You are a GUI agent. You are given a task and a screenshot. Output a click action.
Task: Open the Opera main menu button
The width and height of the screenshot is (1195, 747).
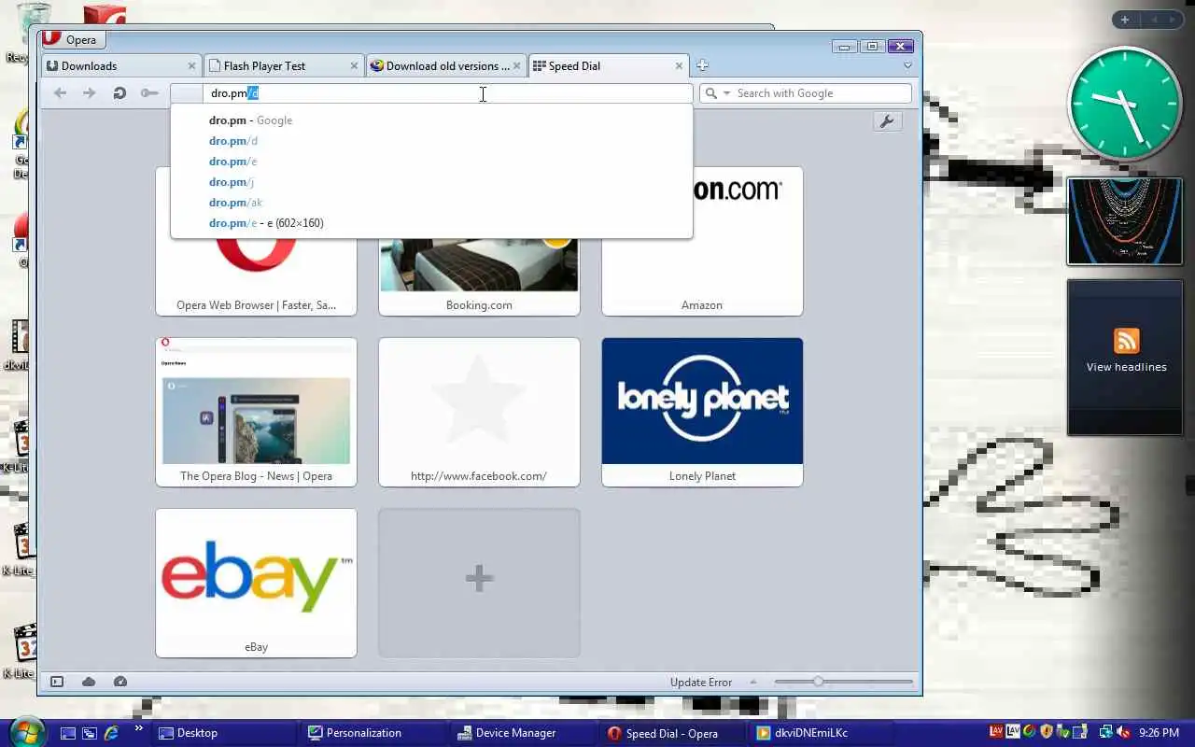click(x=74, y=39)
